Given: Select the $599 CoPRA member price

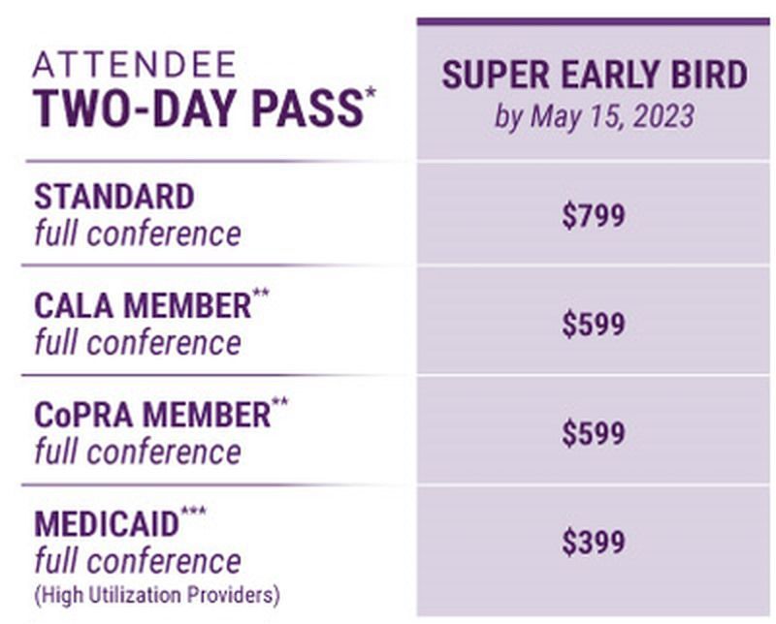Looking at the screenshot, I should pyautogui.click(x=594, y=433).
